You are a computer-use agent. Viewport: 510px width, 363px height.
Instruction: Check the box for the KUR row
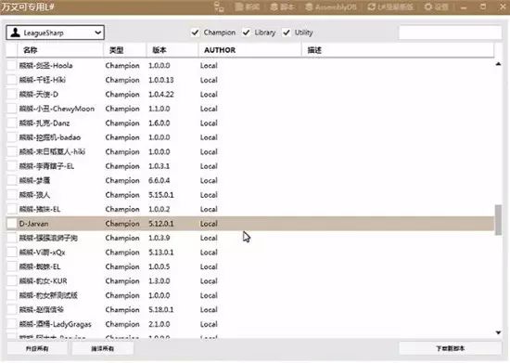point(12,280)
